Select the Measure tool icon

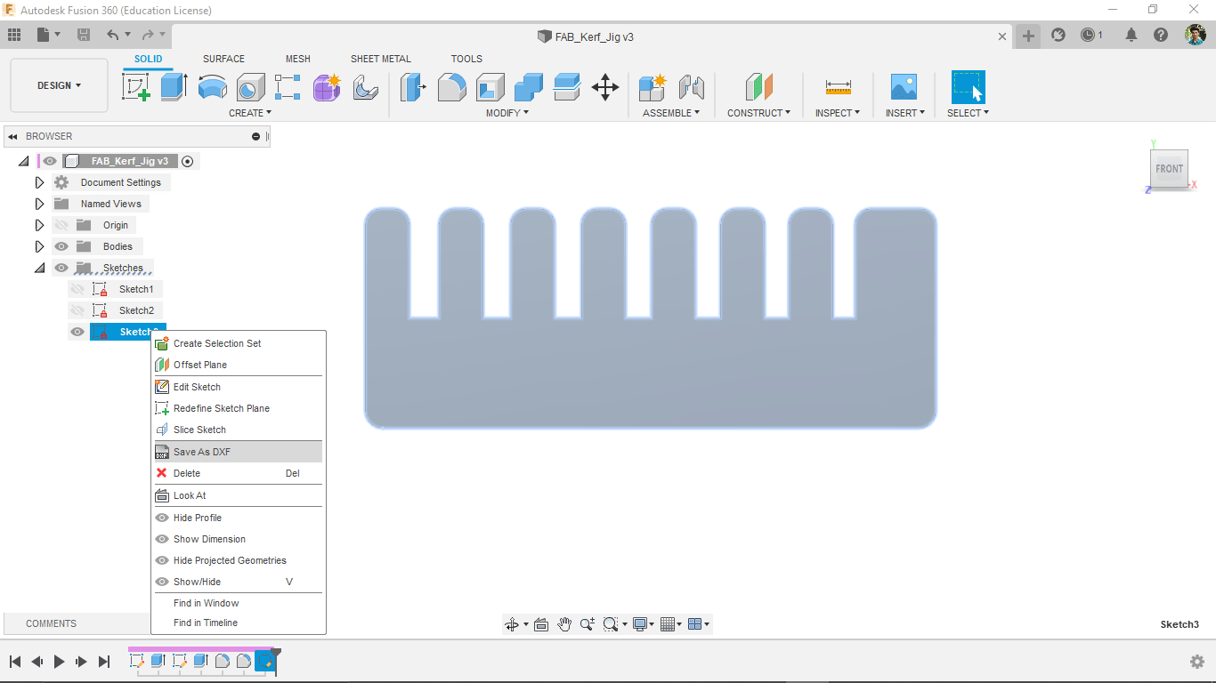click(x=838, y=87)
